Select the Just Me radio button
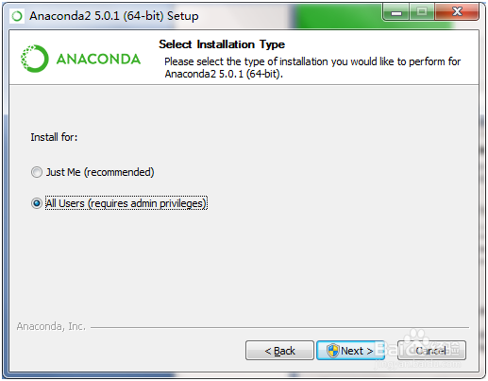Image resolution: width=488 pixels, height=381 pixels. (37, 172)
